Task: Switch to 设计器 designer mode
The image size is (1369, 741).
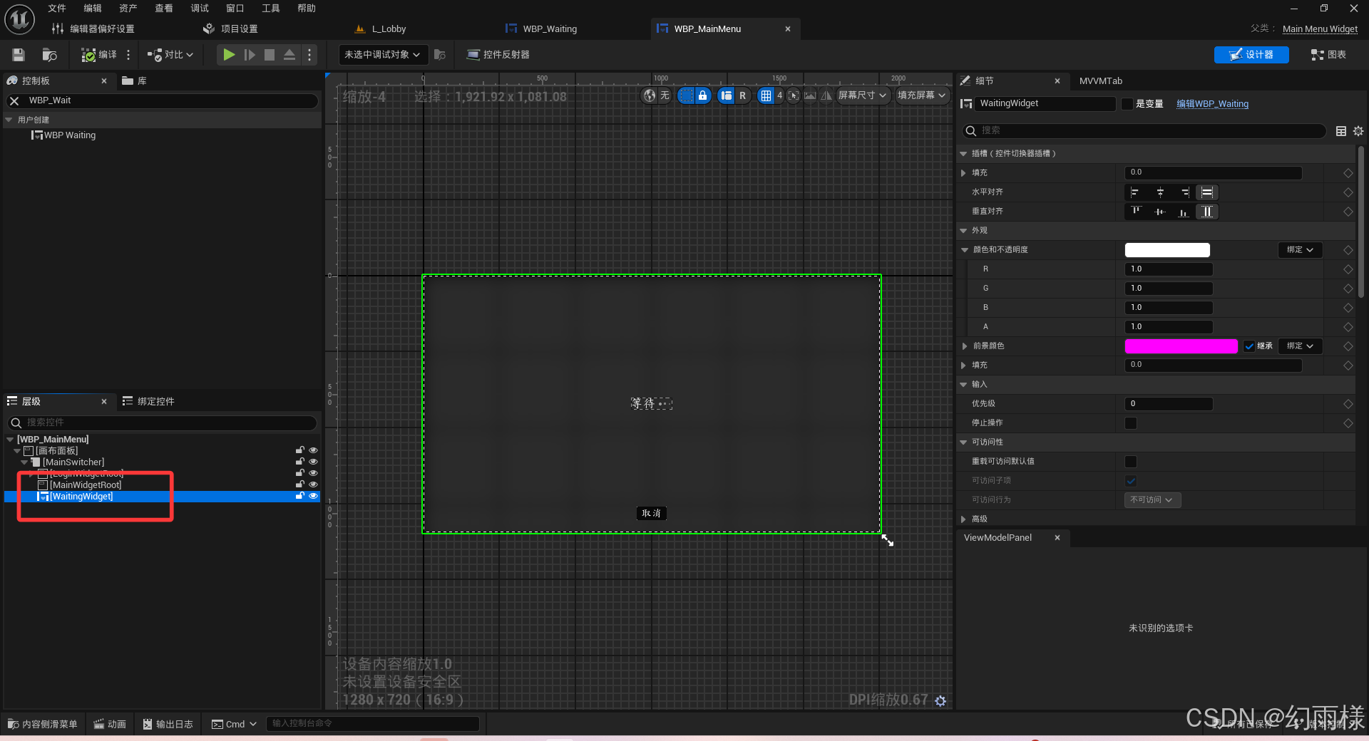Action: pos(1251,55)
